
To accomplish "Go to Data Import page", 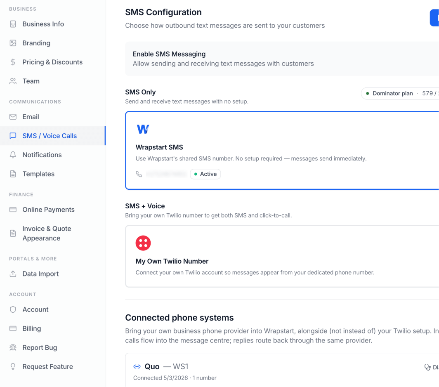I will pyautogui.click(x=53, y=274).
